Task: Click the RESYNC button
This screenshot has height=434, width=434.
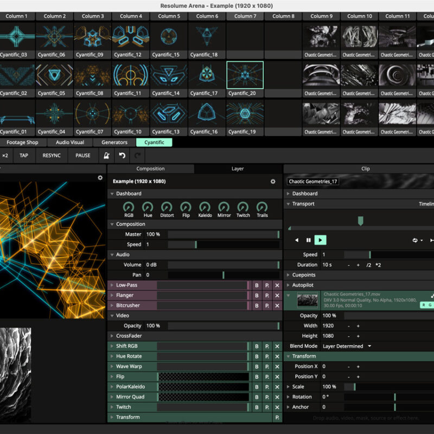Action: pos(52,156)
